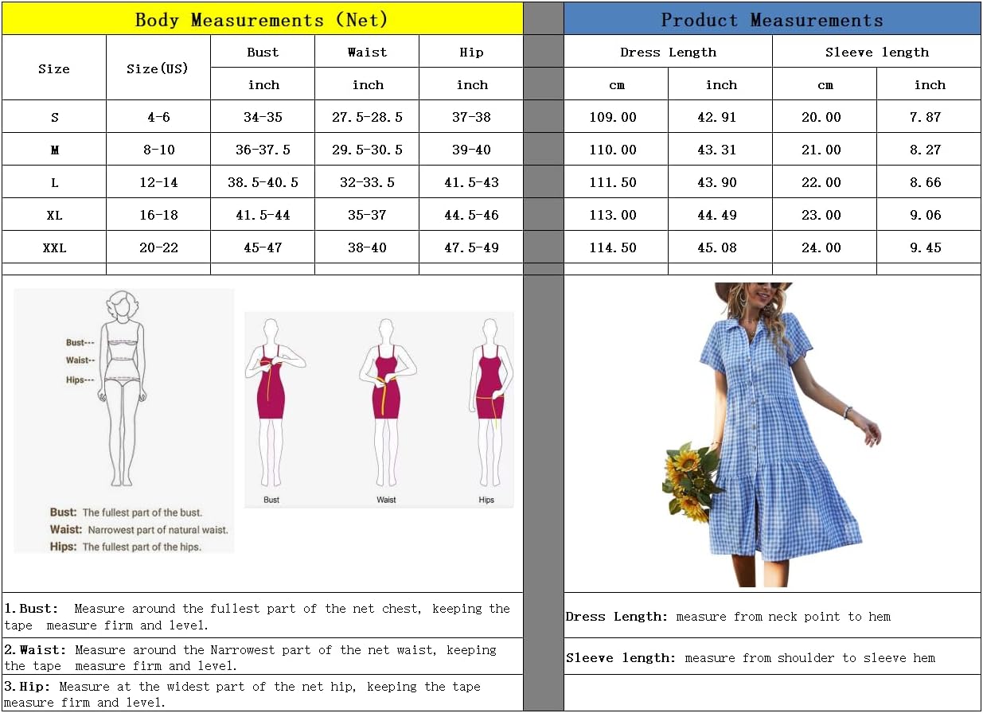The width and height of the screenshot is (983, 713).
Task: Click bust value 36-37.5
Action: pos(263,150)
